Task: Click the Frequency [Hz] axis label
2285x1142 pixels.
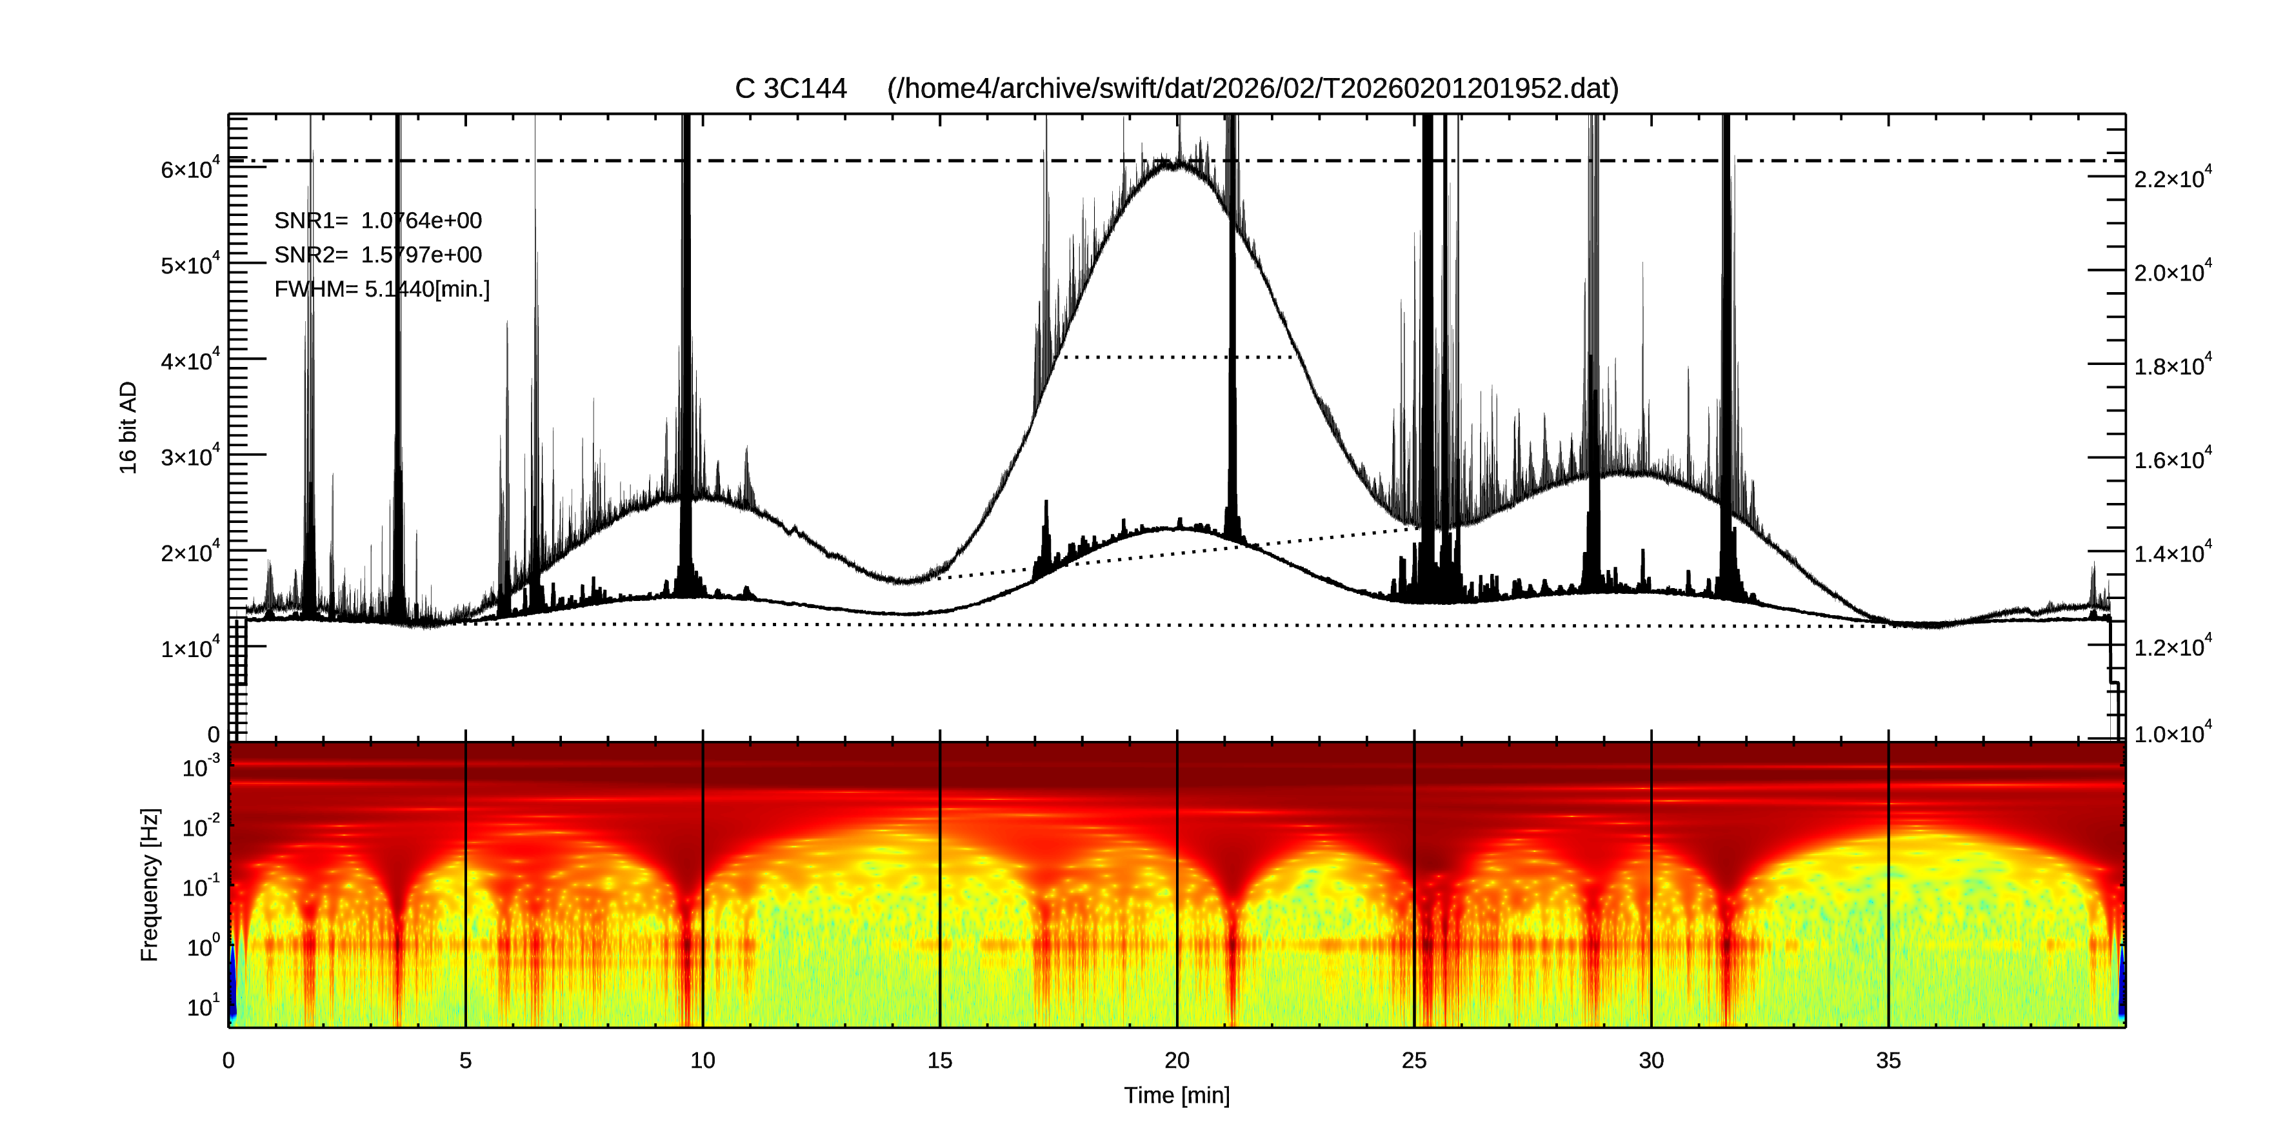Action: click(x=150, y=884)
